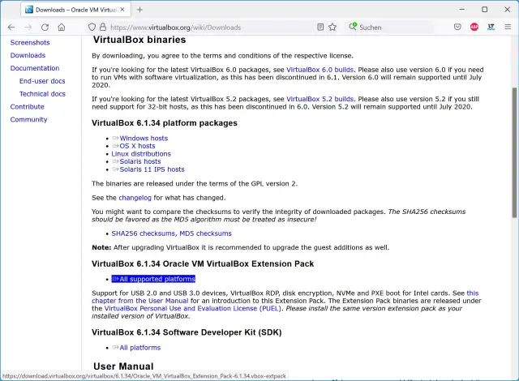Open VirtualBox 6.0 builds link
This screenshot has height=381, width=519.
point(320,70)
